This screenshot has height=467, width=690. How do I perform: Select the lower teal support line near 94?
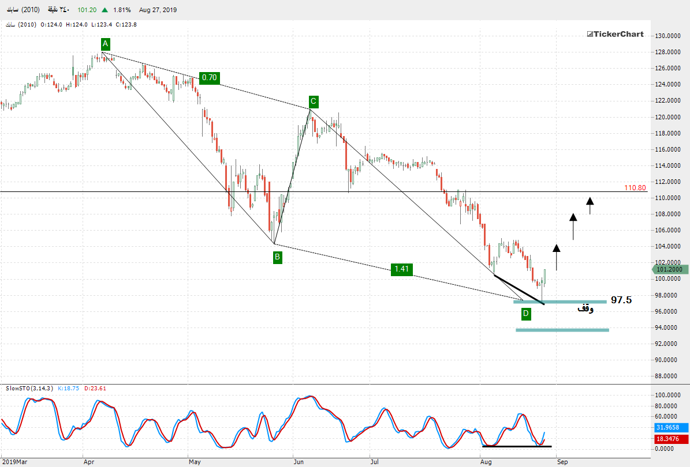click(x=562, y=330)
